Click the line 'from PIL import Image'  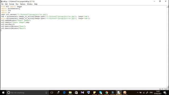point(11,7)
